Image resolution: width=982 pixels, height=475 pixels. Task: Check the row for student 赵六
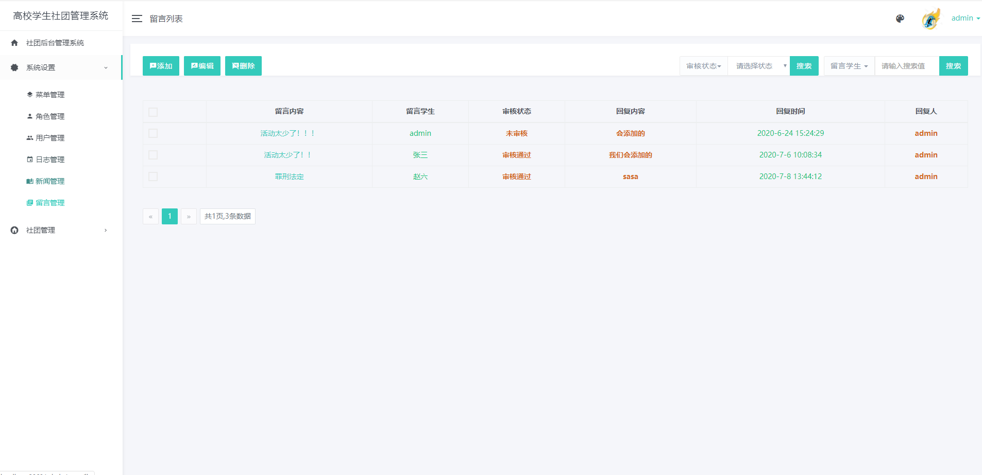pyautogui.click(x=153, y=177)
